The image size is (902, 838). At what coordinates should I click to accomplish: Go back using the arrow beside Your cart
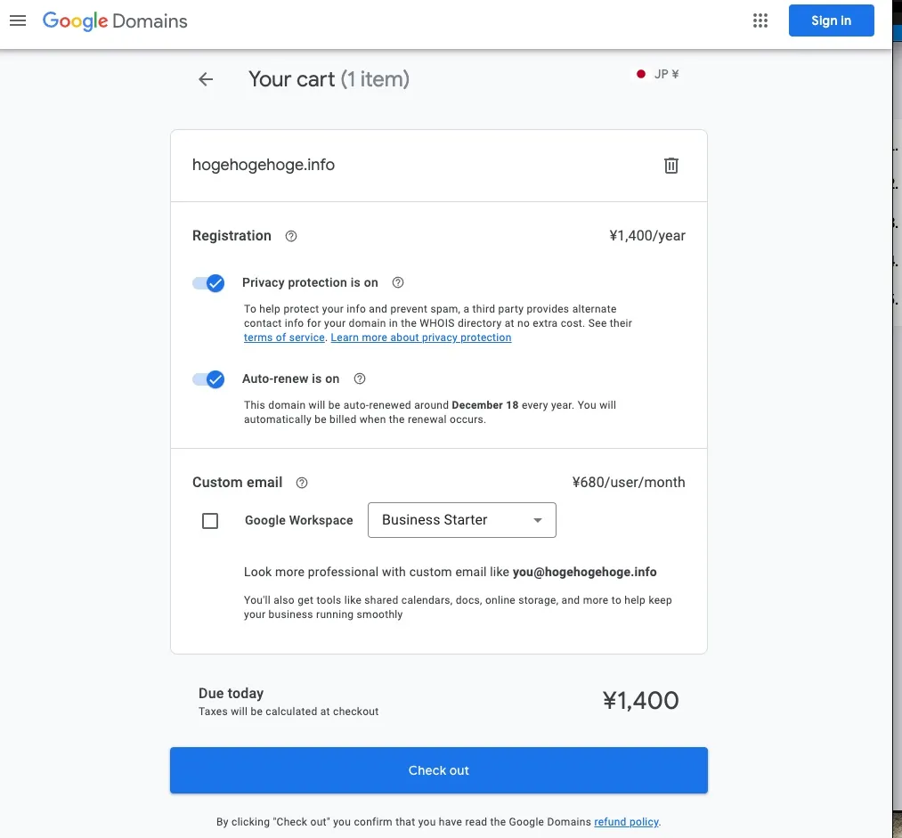coord(205,79)
